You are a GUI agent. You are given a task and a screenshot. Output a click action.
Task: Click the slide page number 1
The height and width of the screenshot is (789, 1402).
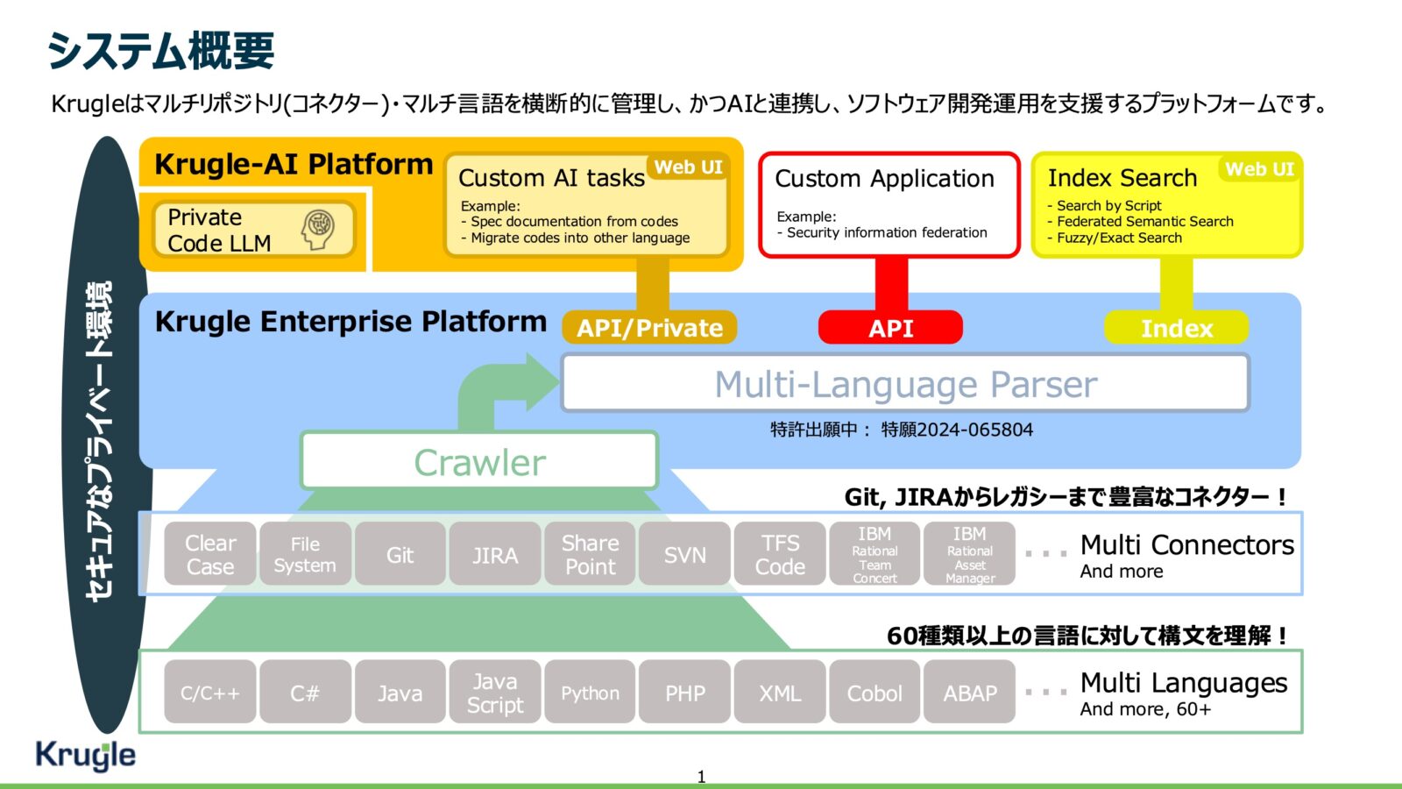click(701, 776)
